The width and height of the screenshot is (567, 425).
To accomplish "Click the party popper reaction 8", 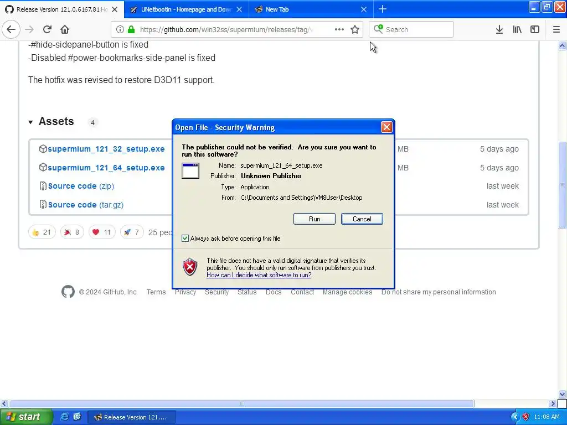I will (72, 232).
